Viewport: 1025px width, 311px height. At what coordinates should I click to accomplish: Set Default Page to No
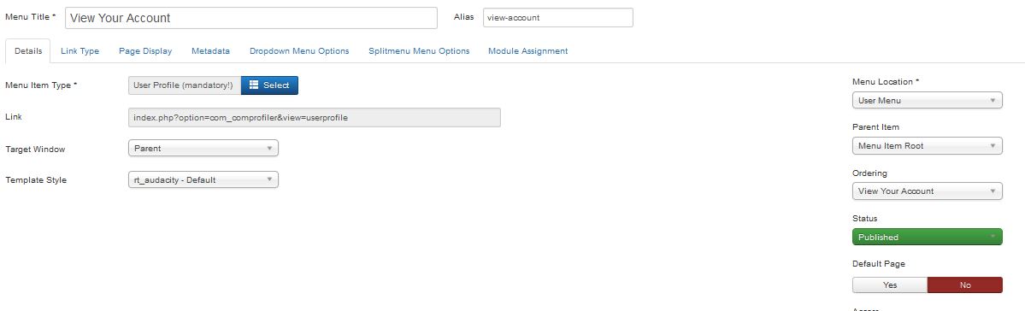(x=965, y=285)
